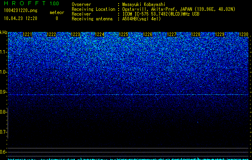This screenshot has width=252, height=160.
Task: Select the 1229 time marker
Action: [x=220, y=34]
